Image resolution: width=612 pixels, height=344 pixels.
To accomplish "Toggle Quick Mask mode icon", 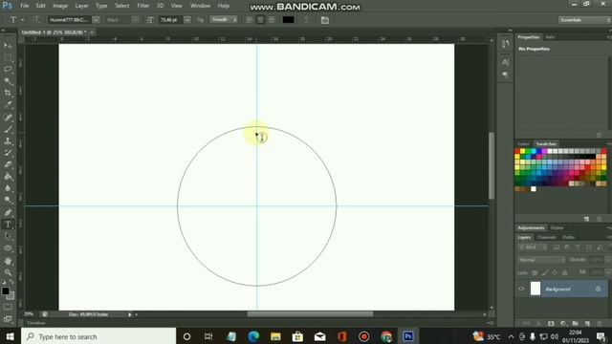I will click(8, 307).
